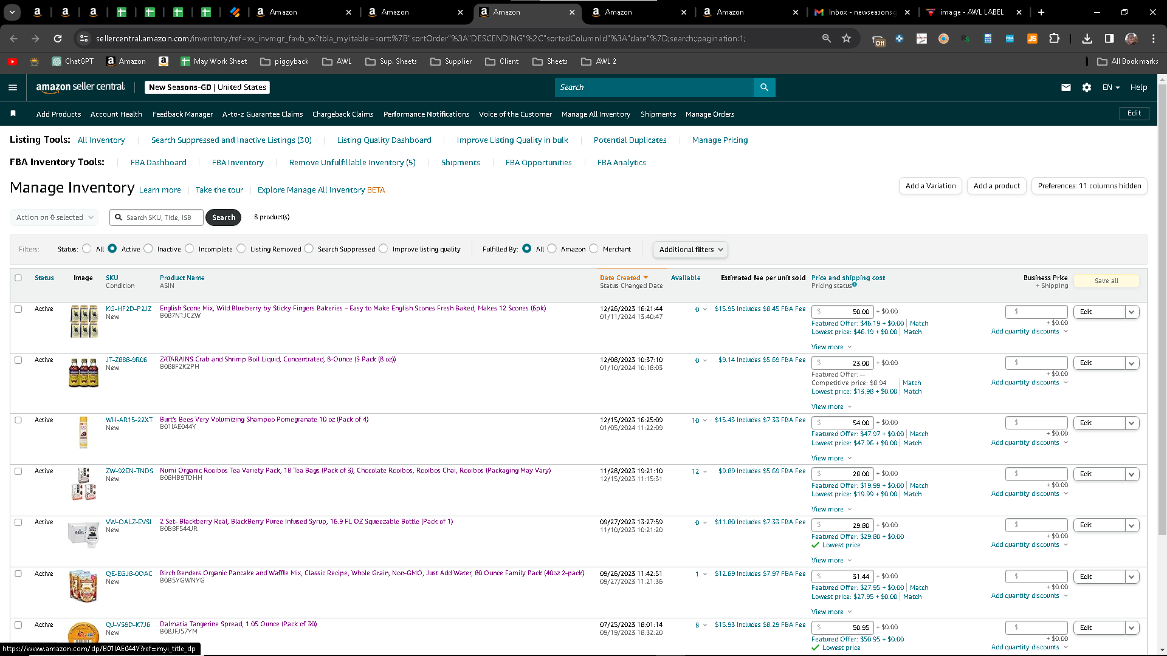Expand View more for the English Scone Mix row
The image size is (1167, 656).
pos(831,347)
